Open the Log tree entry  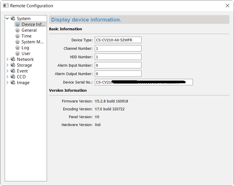click(25, 48)
